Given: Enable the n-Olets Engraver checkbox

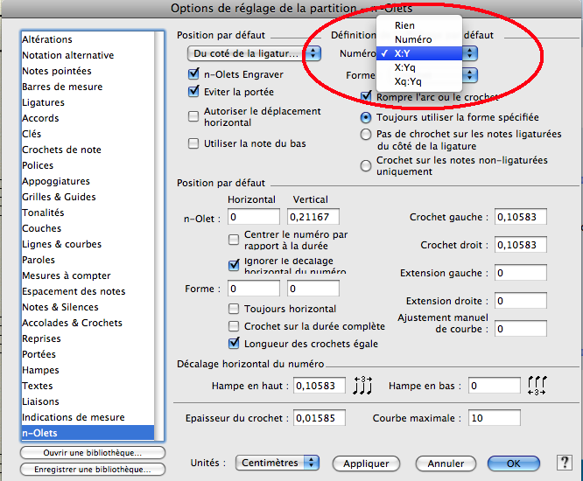Looking at the screenshot, I should click(194, 76).
